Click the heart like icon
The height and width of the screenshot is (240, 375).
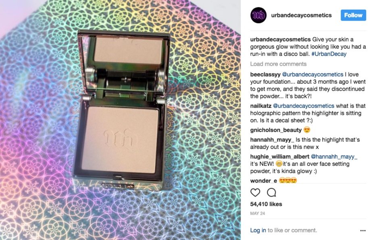tap(255, 192)
